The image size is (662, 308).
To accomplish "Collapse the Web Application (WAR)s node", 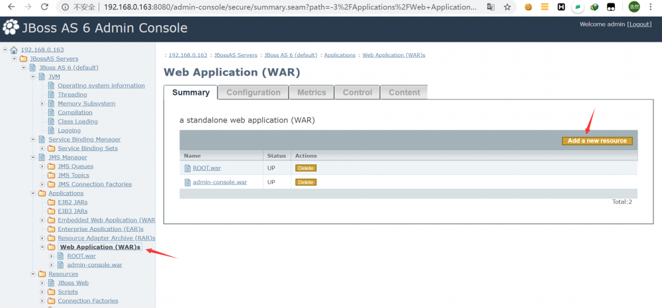I will coord(42,247).
